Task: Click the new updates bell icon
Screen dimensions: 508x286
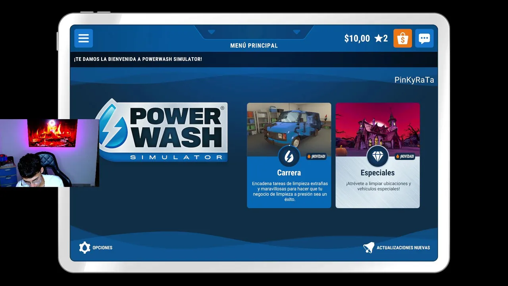Action: (x=369, y=247)
